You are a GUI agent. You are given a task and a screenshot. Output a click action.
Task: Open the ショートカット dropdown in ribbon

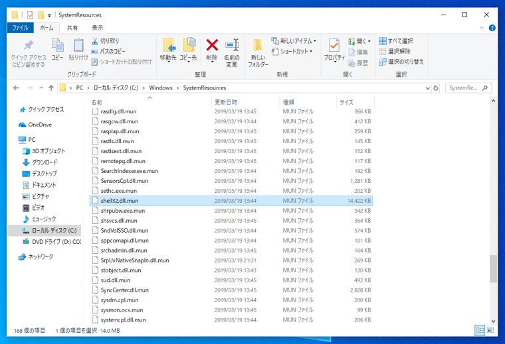pyautogui.click(x=292, y=51)
